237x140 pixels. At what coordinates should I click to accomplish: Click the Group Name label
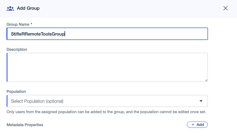tap(18, 24)
